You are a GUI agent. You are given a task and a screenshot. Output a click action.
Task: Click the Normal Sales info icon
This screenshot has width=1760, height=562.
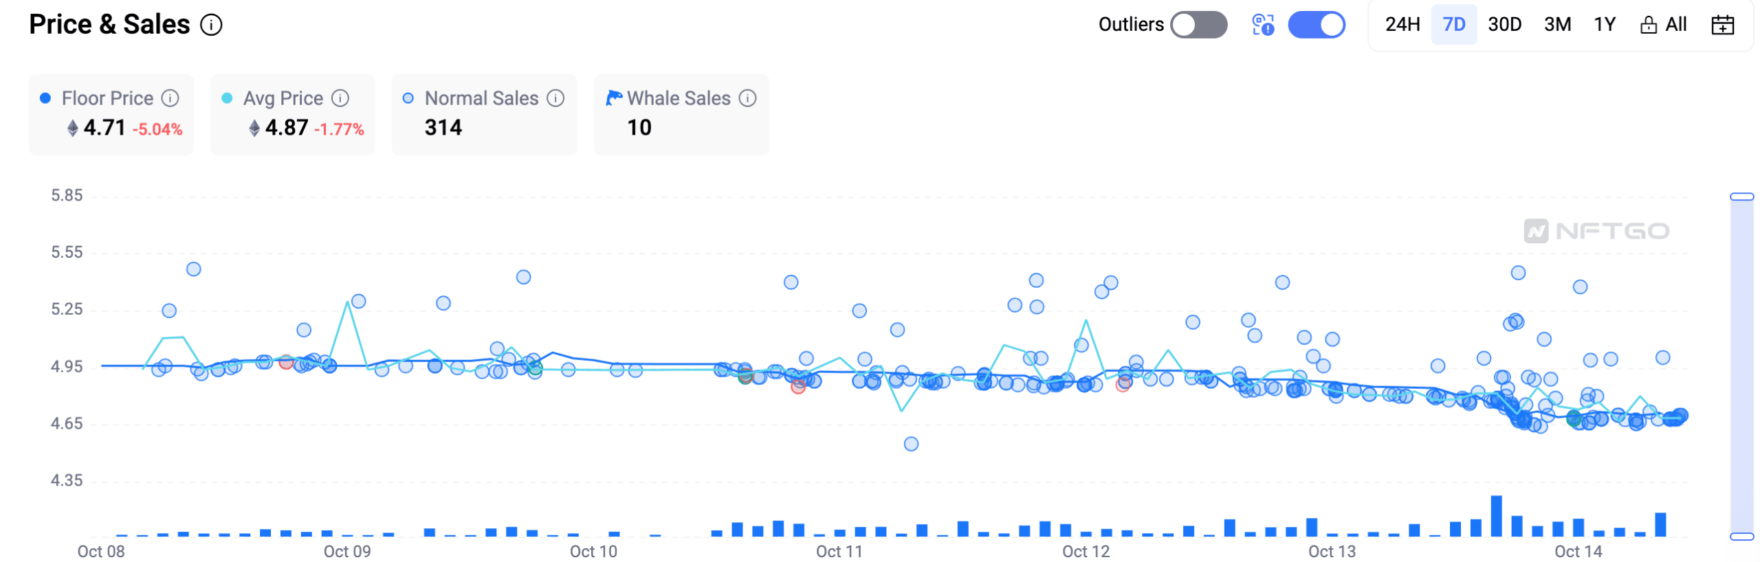(x=555, y=98)
